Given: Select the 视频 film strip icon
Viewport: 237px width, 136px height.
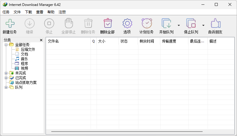Looking at the screenshot, I should pyautogui.click(x=17, y=68).
